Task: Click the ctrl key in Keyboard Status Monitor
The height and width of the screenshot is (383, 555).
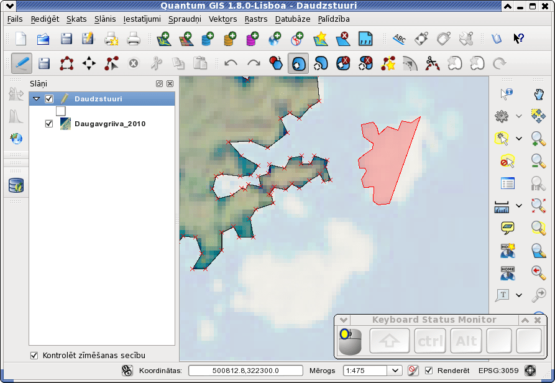Action: [430, 341]
